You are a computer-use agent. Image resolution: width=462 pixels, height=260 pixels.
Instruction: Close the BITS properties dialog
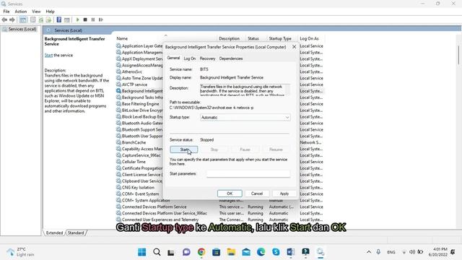294,47
